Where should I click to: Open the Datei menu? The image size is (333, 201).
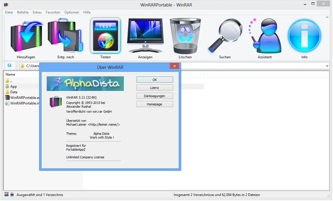(9, 12)
